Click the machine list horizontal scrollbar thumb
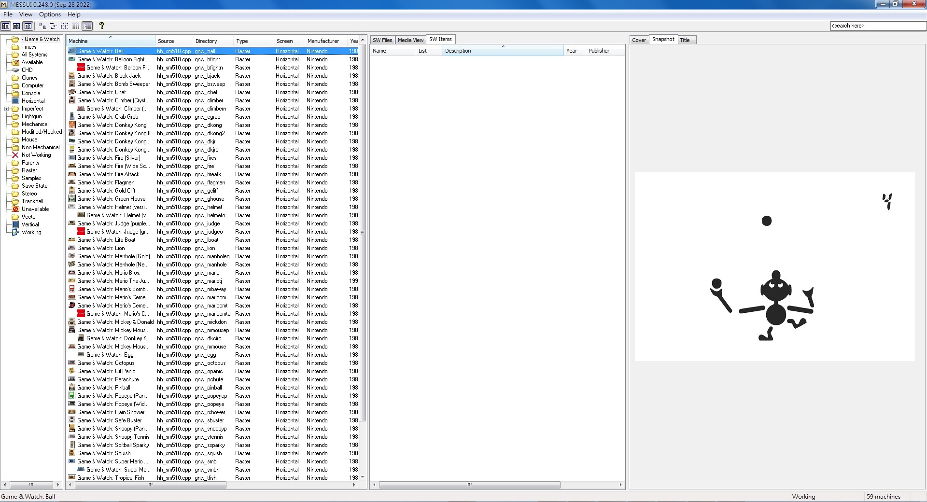The width and height of the screenshot is (927, 502). coord(151,485)
